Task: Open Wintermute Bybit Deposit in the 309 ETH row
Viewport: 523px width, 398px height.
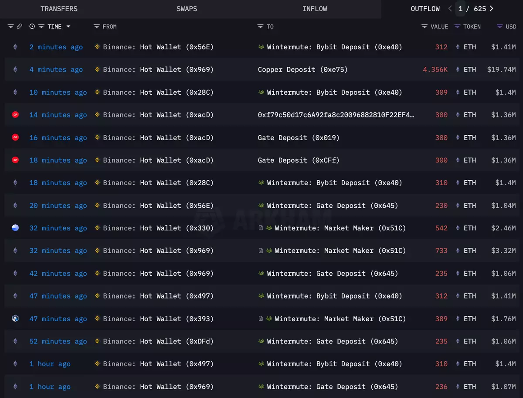Action: [x=335, y=93]
